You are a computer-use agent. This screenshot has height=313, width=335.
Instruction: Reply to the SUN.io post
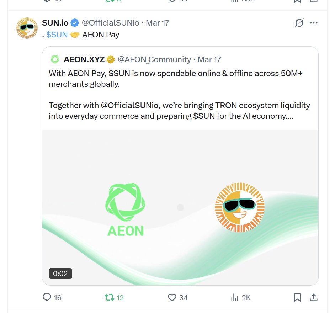(47, 297)
